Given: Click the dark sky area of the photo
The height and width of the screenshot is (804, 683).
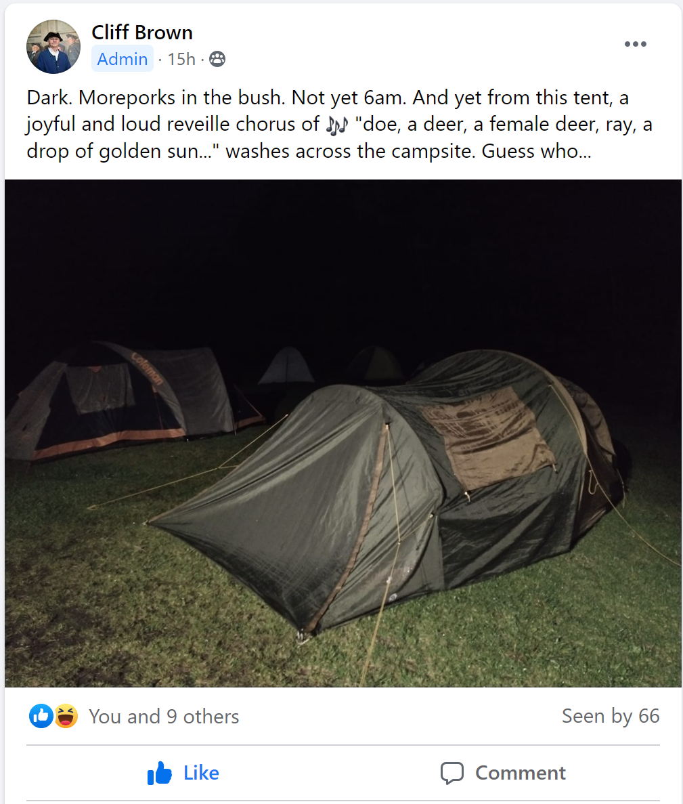Looking at the screenshot, I should click(343, 257).
